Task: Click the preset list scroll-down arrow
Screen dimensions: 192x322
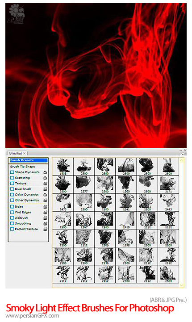Action: pos(181,285)
